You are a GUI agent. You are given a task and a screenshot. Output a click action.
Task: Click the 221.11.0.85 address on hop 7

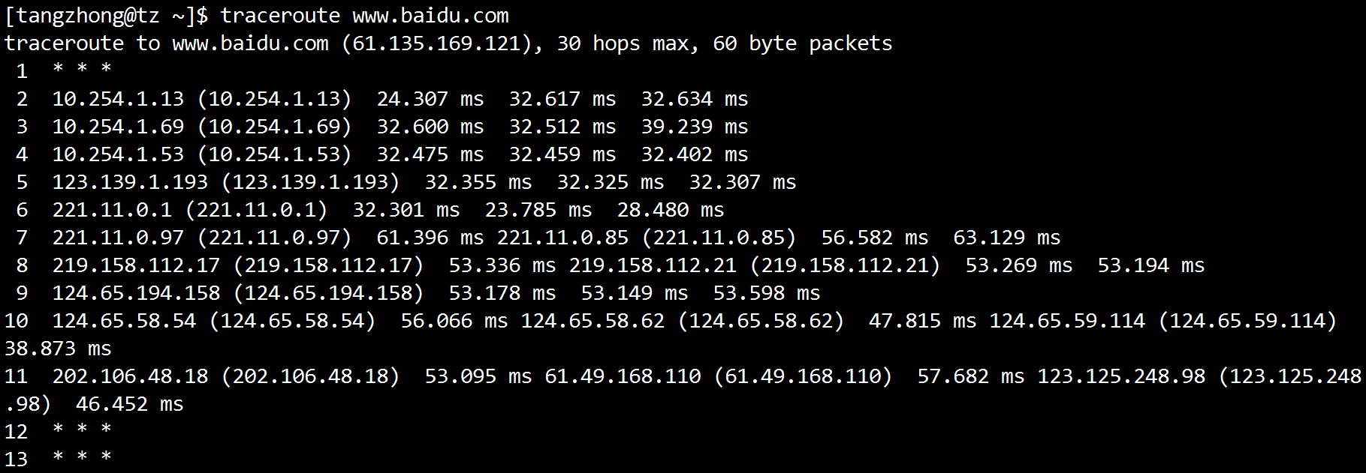point(562,238)
